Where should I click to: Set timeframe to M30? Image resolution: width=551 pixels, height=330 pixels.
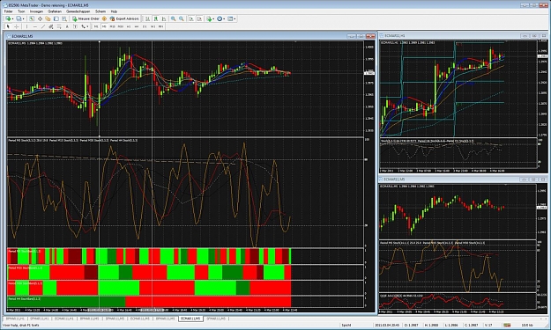click(121, 26)
